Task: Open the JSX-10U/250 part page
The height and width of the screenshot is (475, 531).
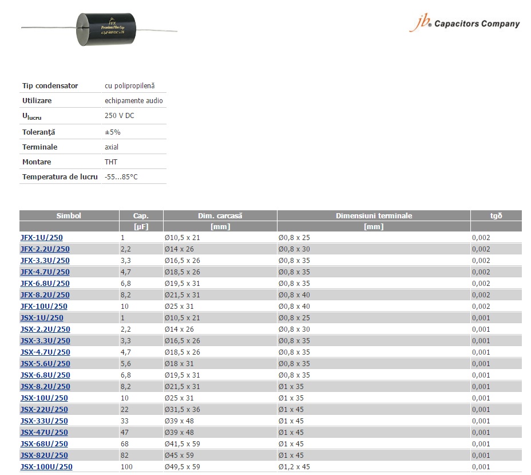Action: coord(44,398)
